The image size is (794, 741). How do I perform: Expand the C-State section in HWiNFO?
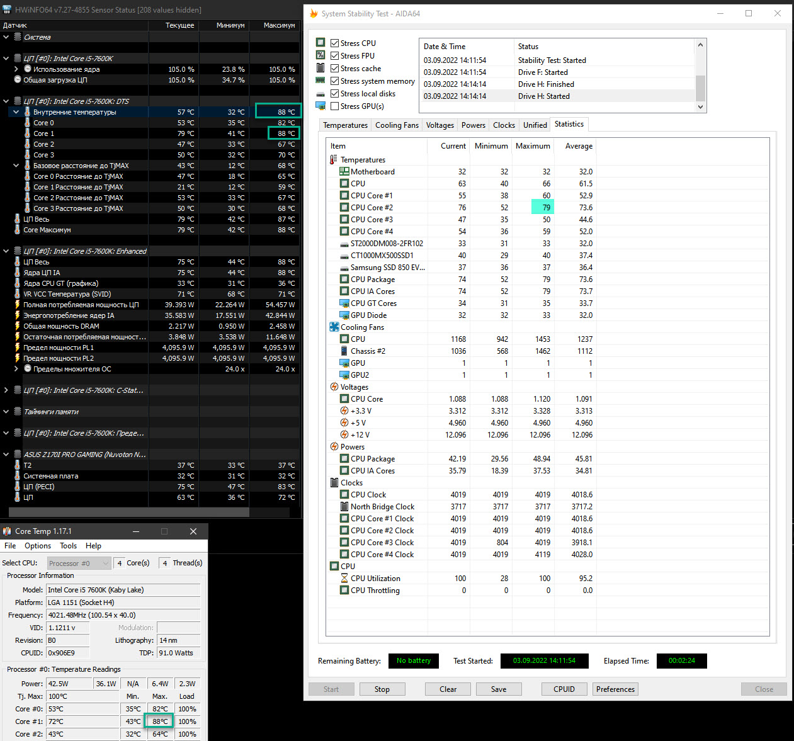[6, 390]
